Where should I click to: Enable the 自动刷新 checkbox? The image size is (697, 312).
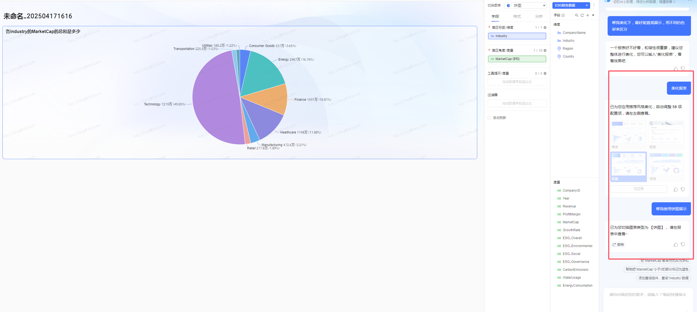[x=489, y=118]
